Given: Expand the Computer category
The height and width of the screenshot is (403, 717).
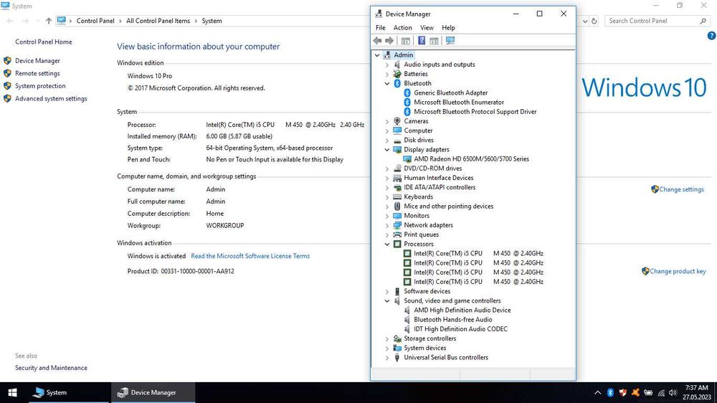Looking at the screenshot, I should (387, 131).
